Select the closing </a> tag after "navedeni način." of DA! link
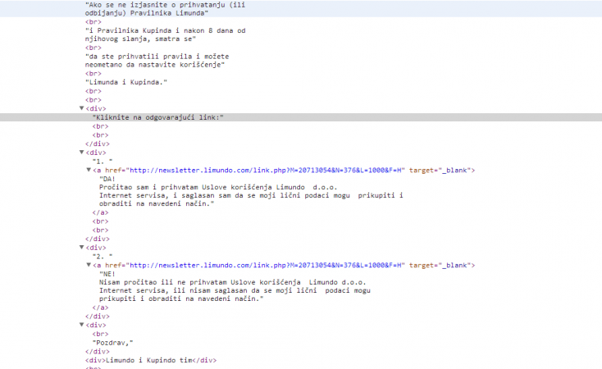This screenshot has height=369, width=602. (x=100, y=212)
